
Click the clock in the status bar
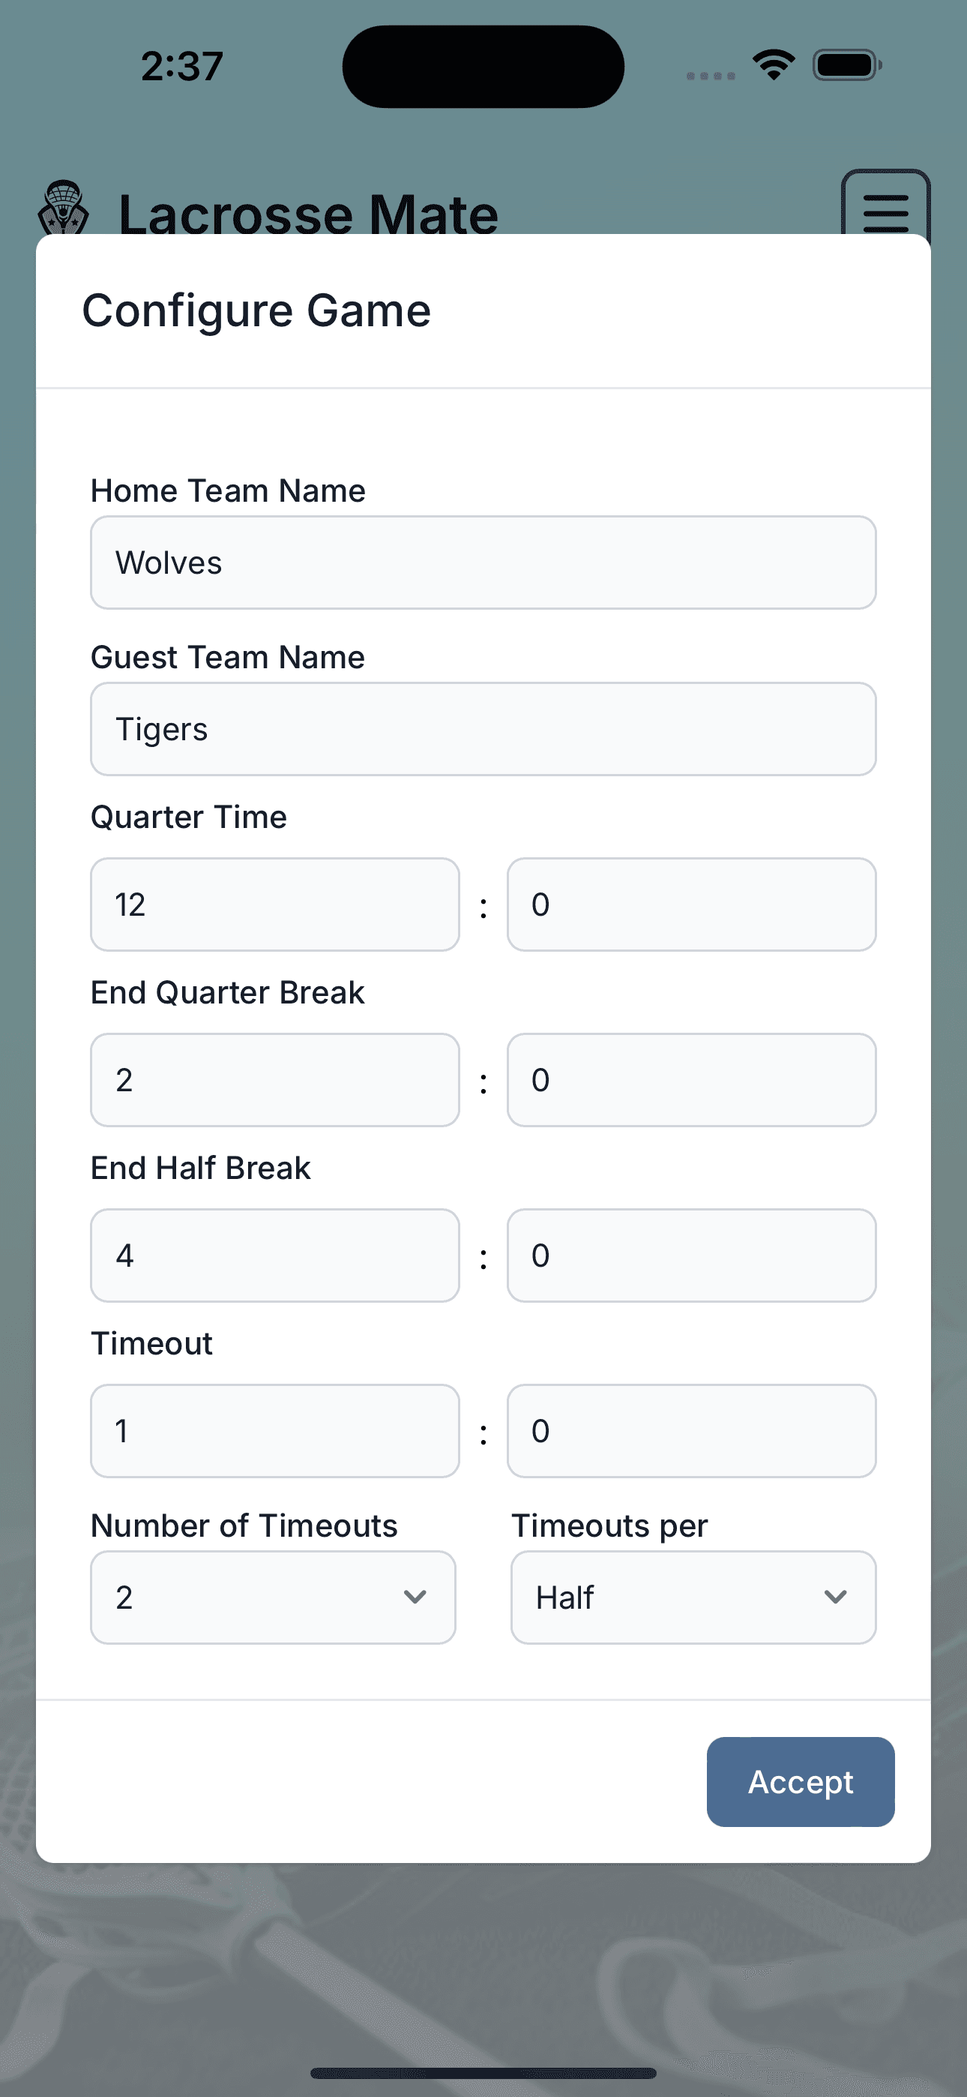pyautogui.click(x=181, y=67)
